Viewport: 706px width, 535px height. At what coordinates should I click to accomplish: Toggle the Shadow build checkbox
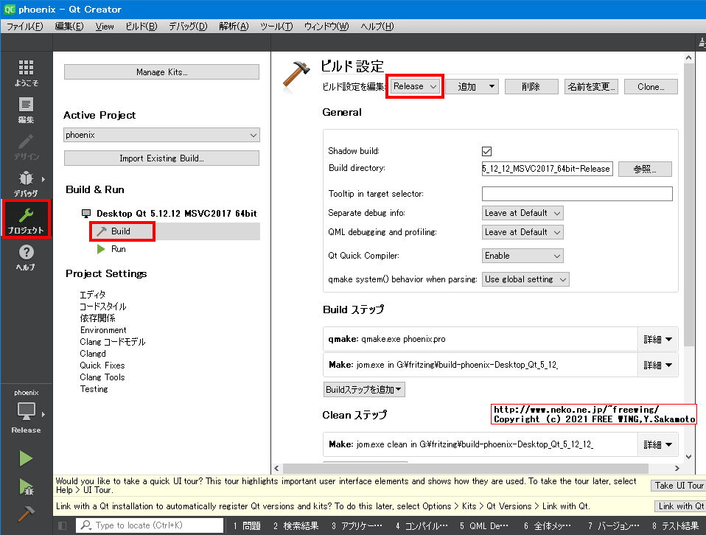tap(487, 151)
